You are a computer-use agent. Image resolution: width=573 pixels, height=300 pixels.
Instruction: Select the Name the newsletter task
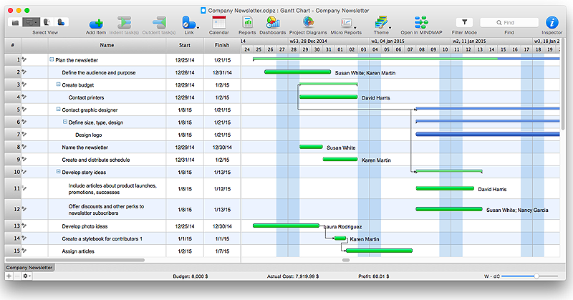click(85, 147)
